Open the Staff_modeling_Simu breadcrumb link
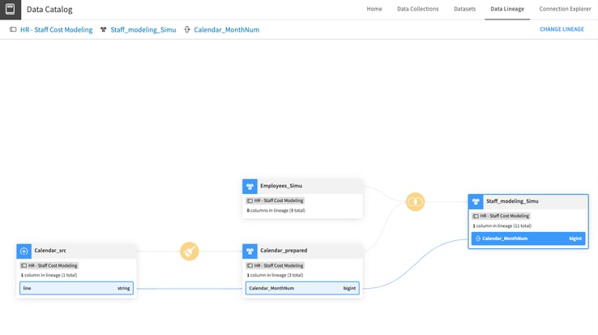The image size is (598, 335). [143, 30]
